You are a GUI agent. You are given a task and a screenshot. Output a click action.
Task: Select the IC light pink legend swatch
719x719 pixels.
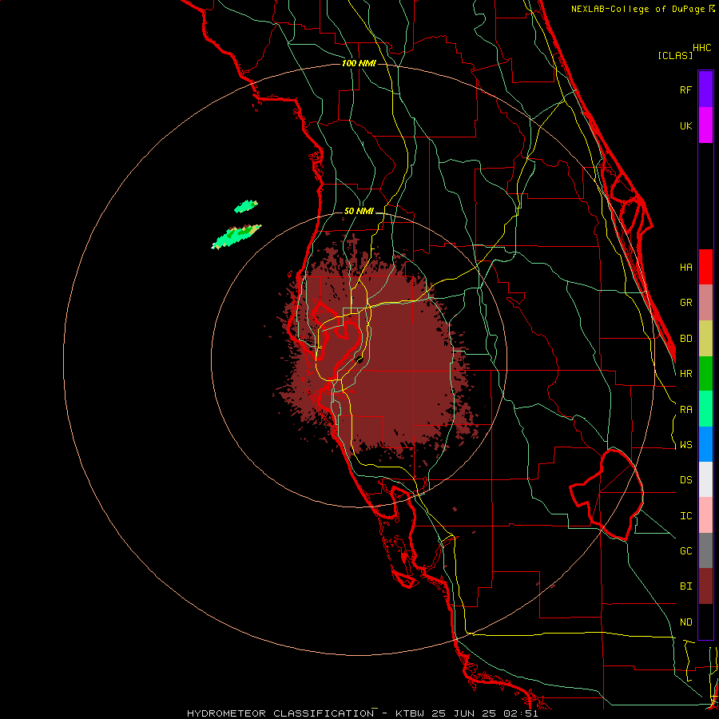705,515
